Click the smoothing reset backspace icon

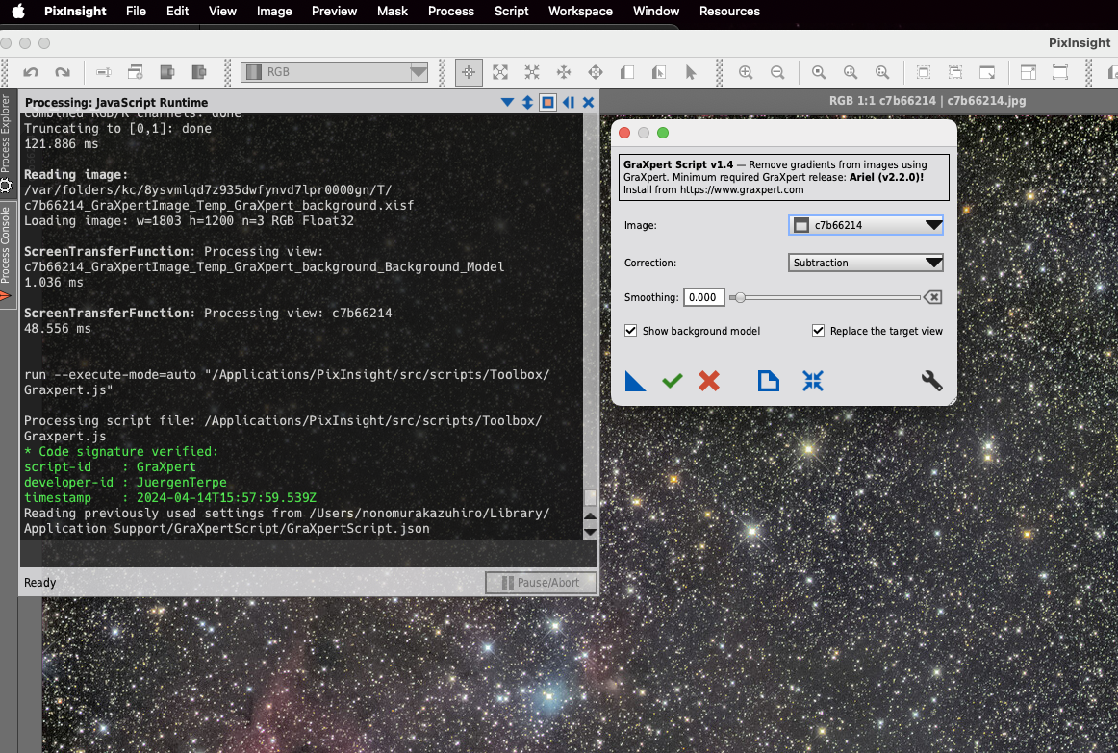[932, 297]
